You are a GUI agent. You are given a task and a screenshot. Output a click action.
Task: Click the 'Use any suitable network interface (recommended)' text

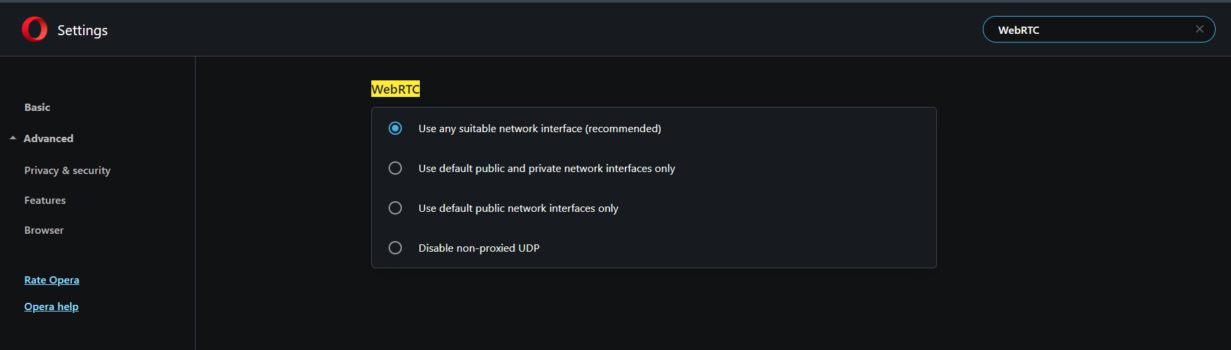[540, 128]
